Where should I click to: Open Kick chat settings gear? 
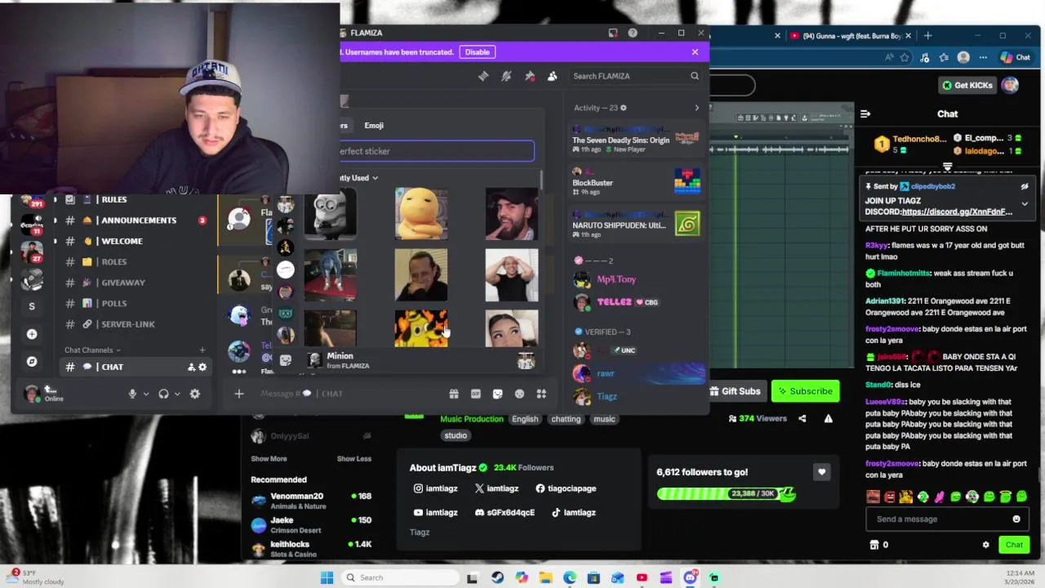coord(985,545)
